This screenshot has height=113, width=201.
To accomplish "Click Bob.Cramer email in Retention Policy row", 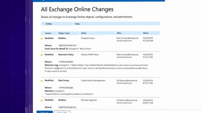I will [128, 56].
